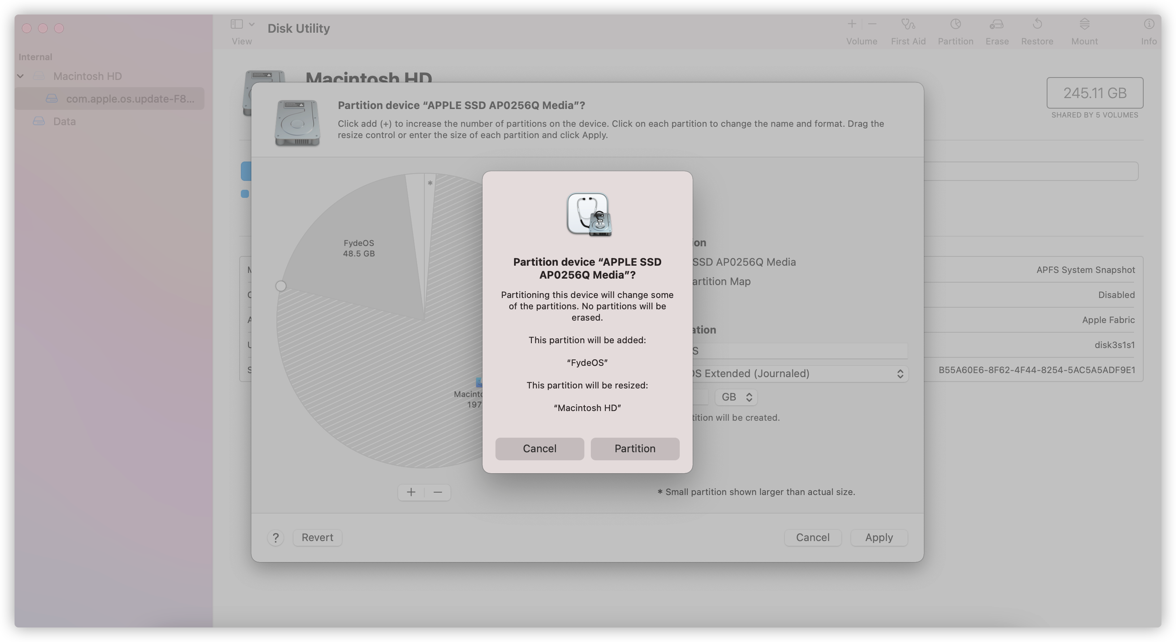The image size is (1176, 642).
Task: Click the remove Volume minus icon in the toolbar
Action: click(872, 24)
